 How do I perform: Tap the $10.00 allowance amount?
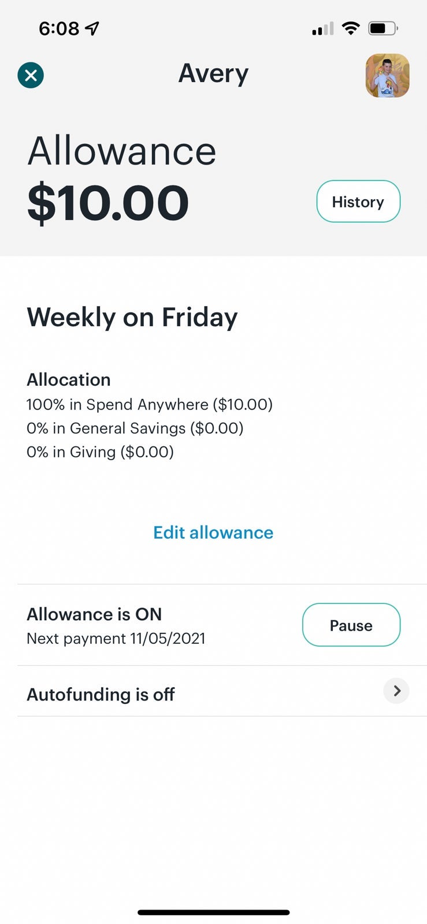(x=108, y=203)
